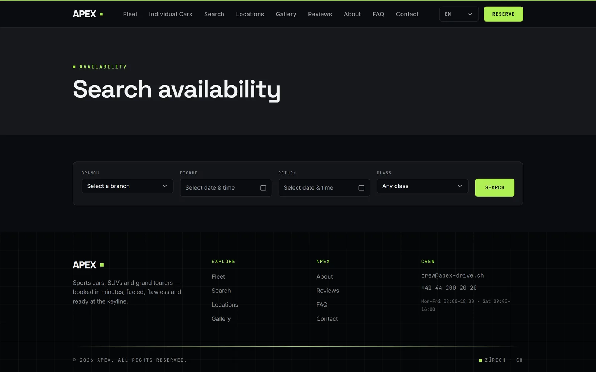The height and width of the screenshot is (372, 596).
Task: Click the EXPLORE footer heading
Action: pos(223,262)
